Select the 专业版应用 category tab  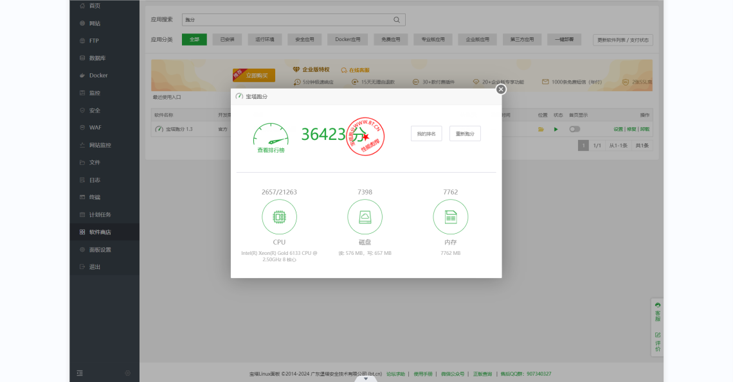433,40
